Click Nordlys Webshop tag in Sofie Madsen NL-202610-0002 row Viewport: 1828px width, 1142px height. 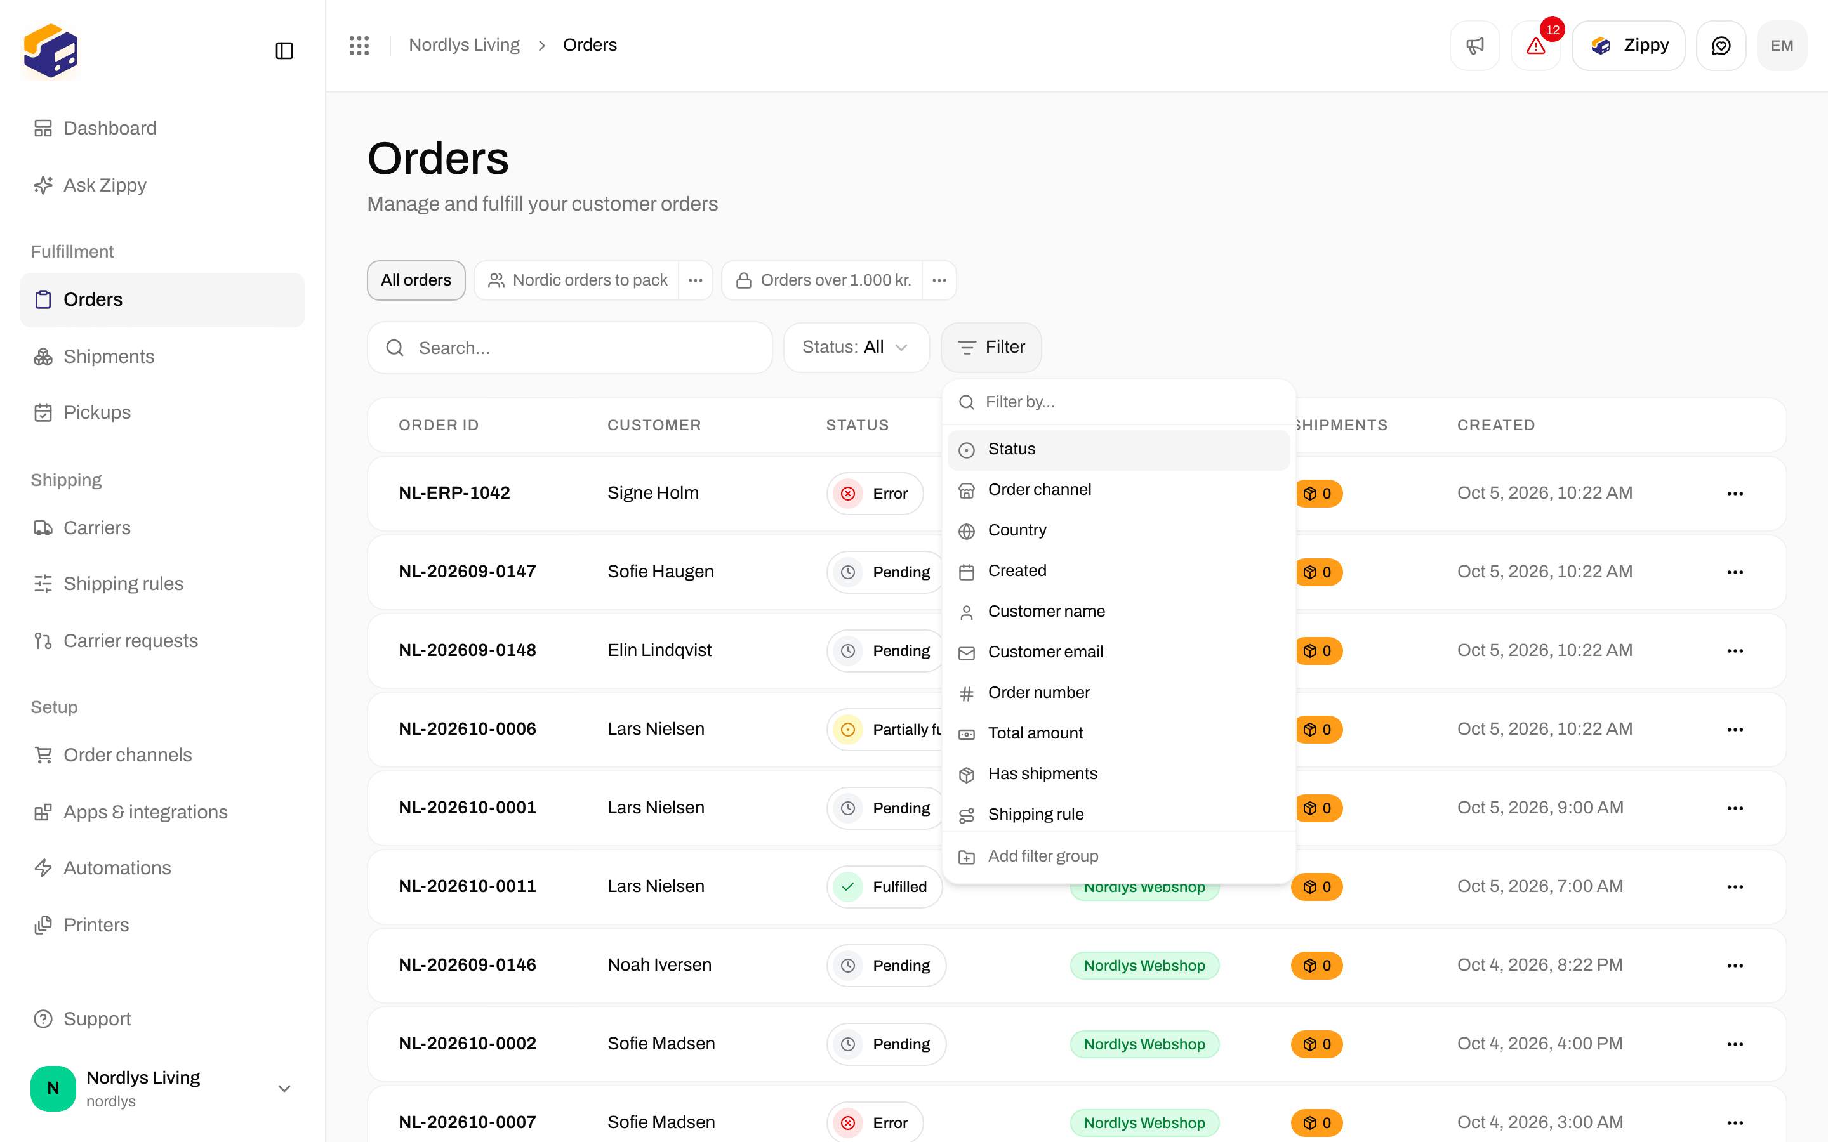1144,1044
